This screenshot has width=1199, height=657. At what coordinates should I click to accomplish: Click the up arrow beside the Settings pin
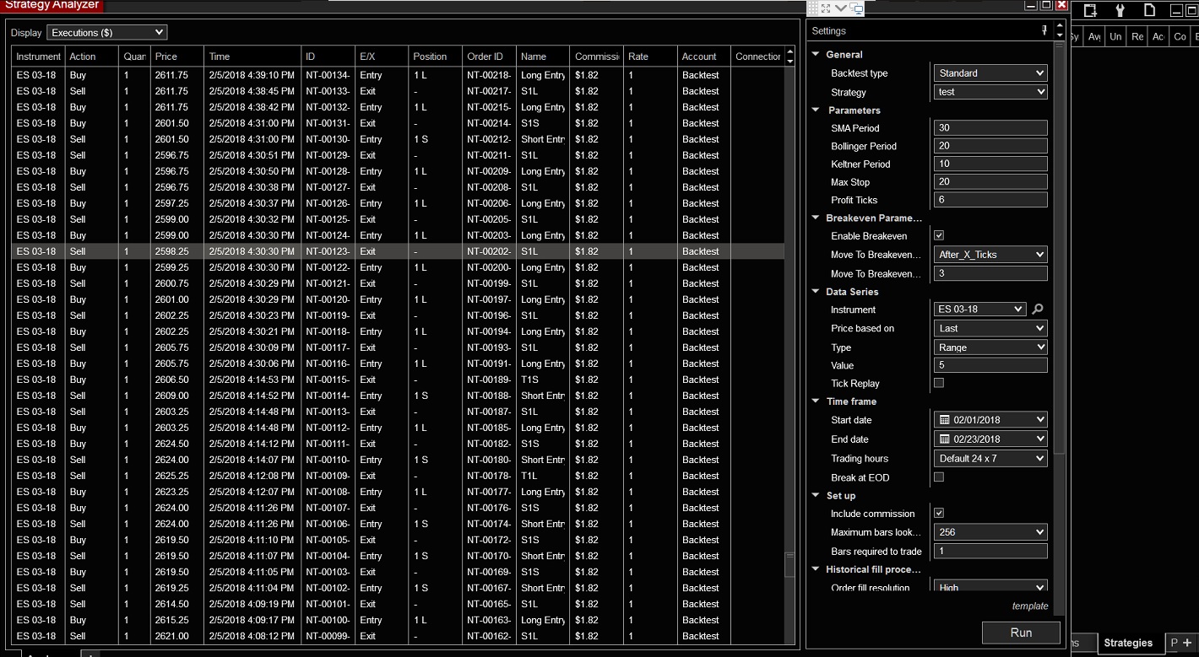1060,25
